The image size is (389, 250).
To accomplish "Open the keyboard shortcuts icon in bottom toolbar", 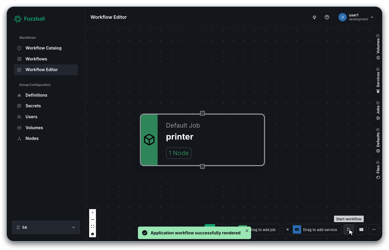I will [361, 229].
